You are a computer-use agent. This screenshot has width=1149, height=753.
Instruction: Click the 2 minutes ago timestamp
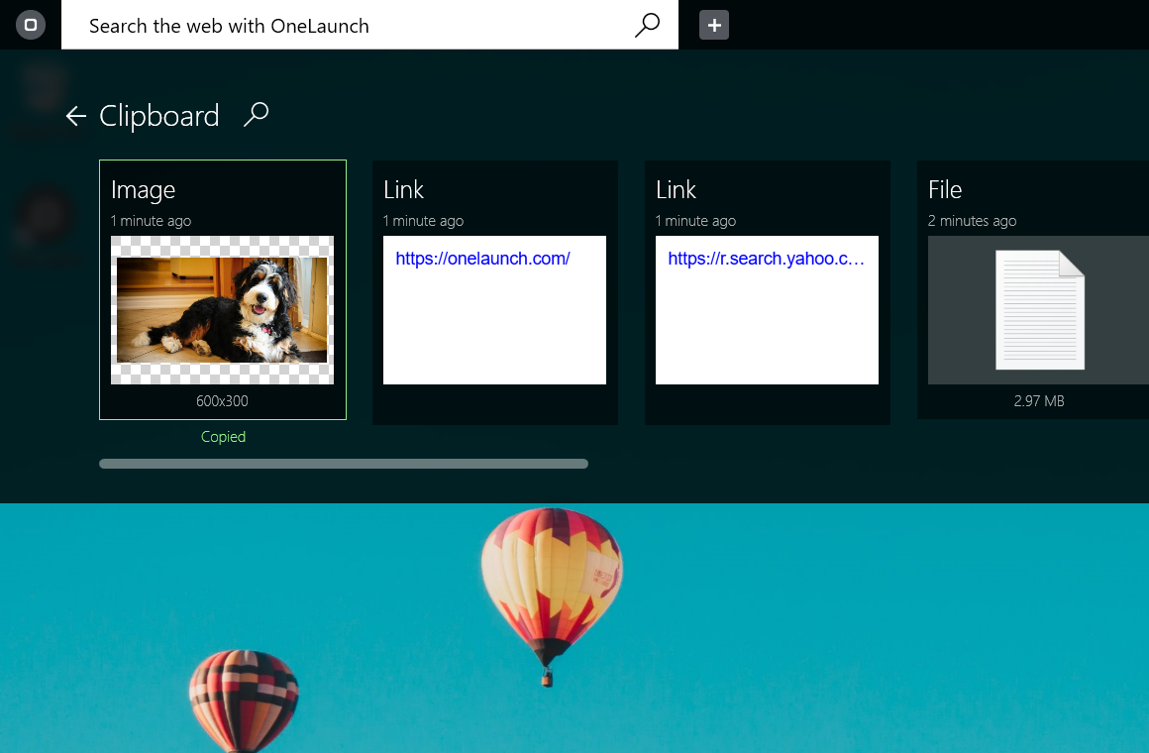coord(972,221)
